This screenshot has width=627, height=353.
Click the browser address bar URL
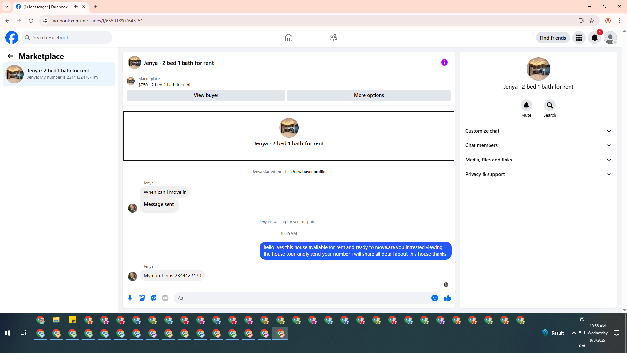pos(97,21)
